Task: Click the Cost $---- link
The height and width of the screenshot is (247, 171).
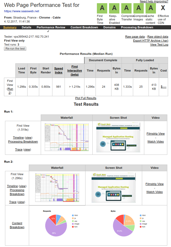Action: (163, 87)
